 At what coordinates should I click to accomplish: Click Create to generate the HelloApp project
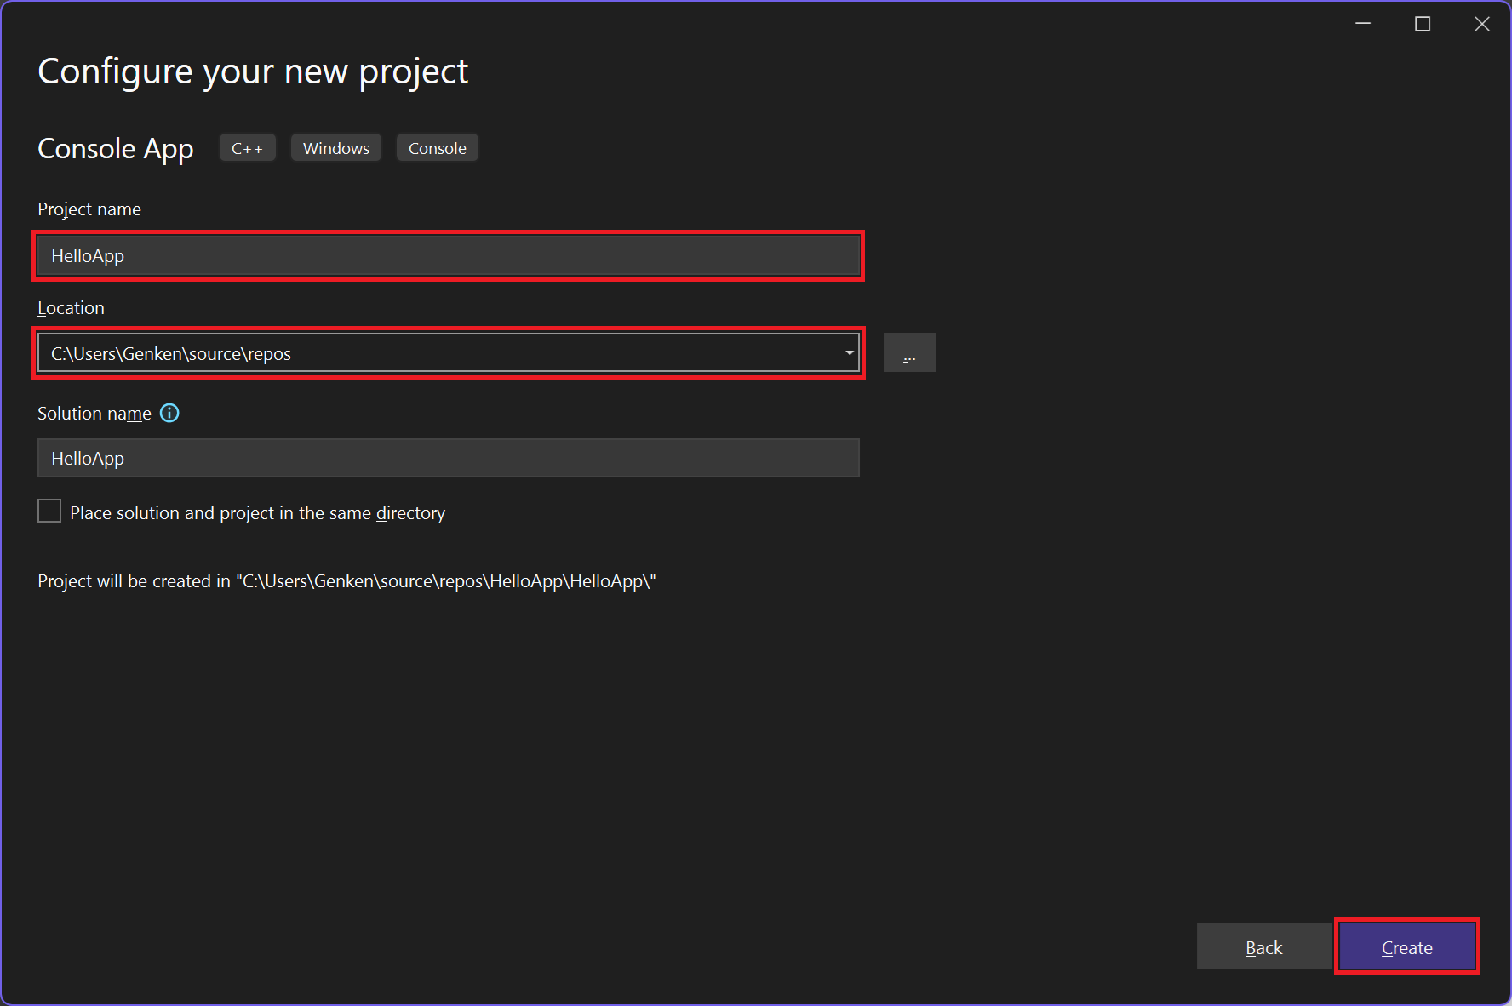1406,946
